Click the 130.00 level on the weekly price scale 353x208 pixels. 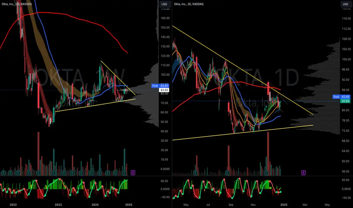tap(165, 46)
